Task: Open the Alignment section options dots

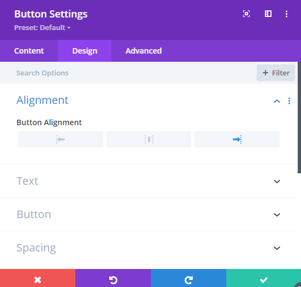Action: tap(289, 101)
